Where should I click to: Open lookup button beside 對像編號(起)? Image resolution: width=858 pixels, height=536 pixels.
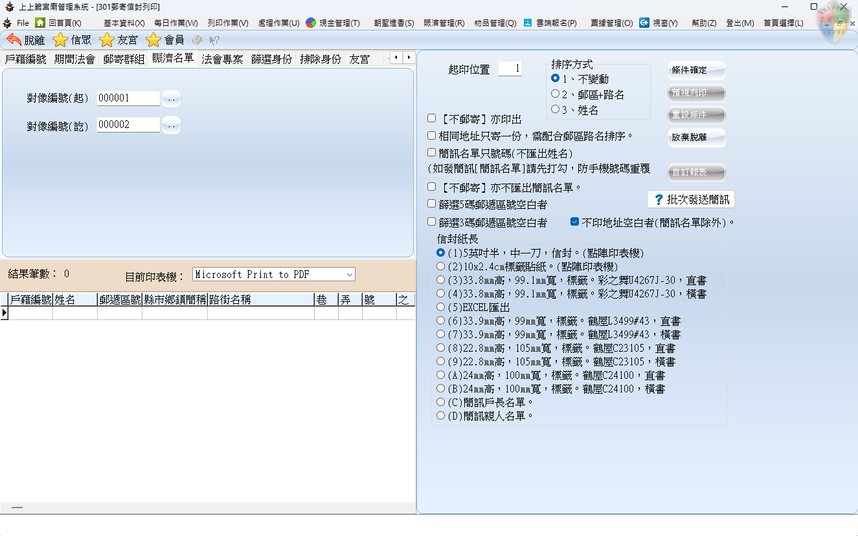tap(171, 98)
